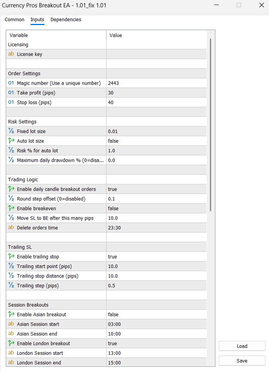Click the boolean icon beside Enable breakeven
This screenshot has width=269, height=371.
11,208
